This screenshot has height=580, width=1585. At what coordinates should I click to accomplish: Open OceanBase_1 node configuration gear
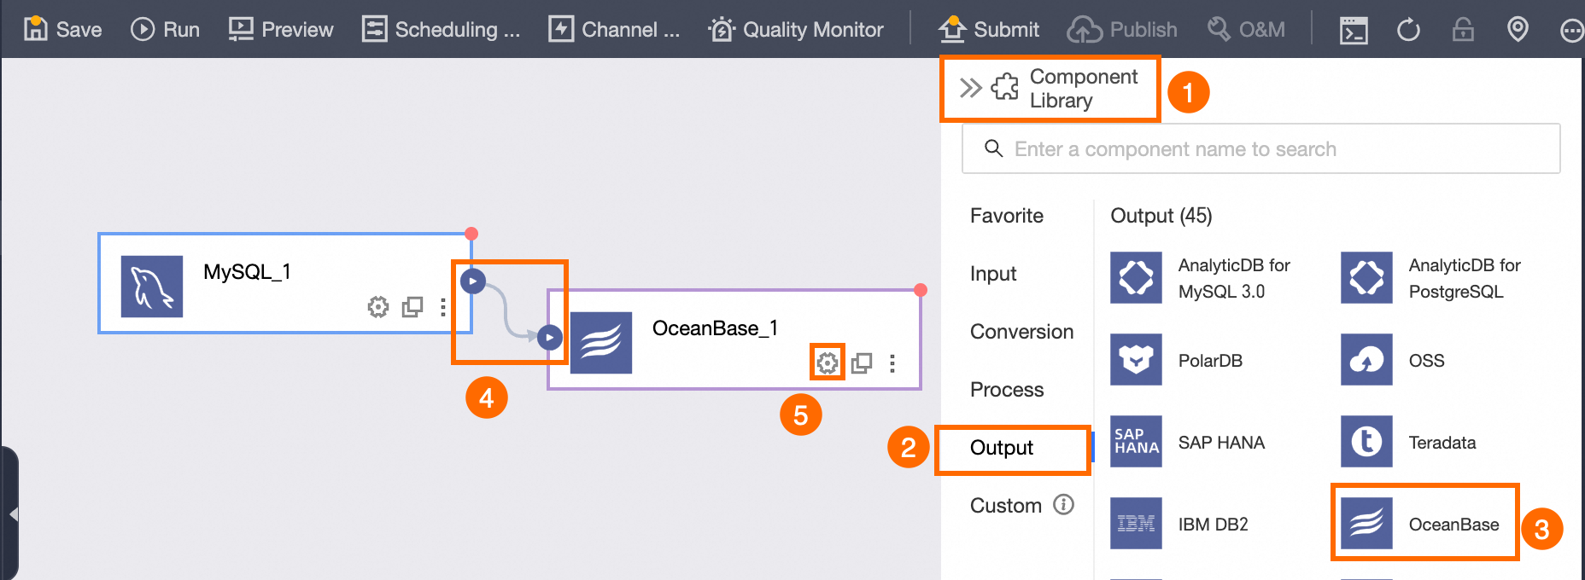827,363
